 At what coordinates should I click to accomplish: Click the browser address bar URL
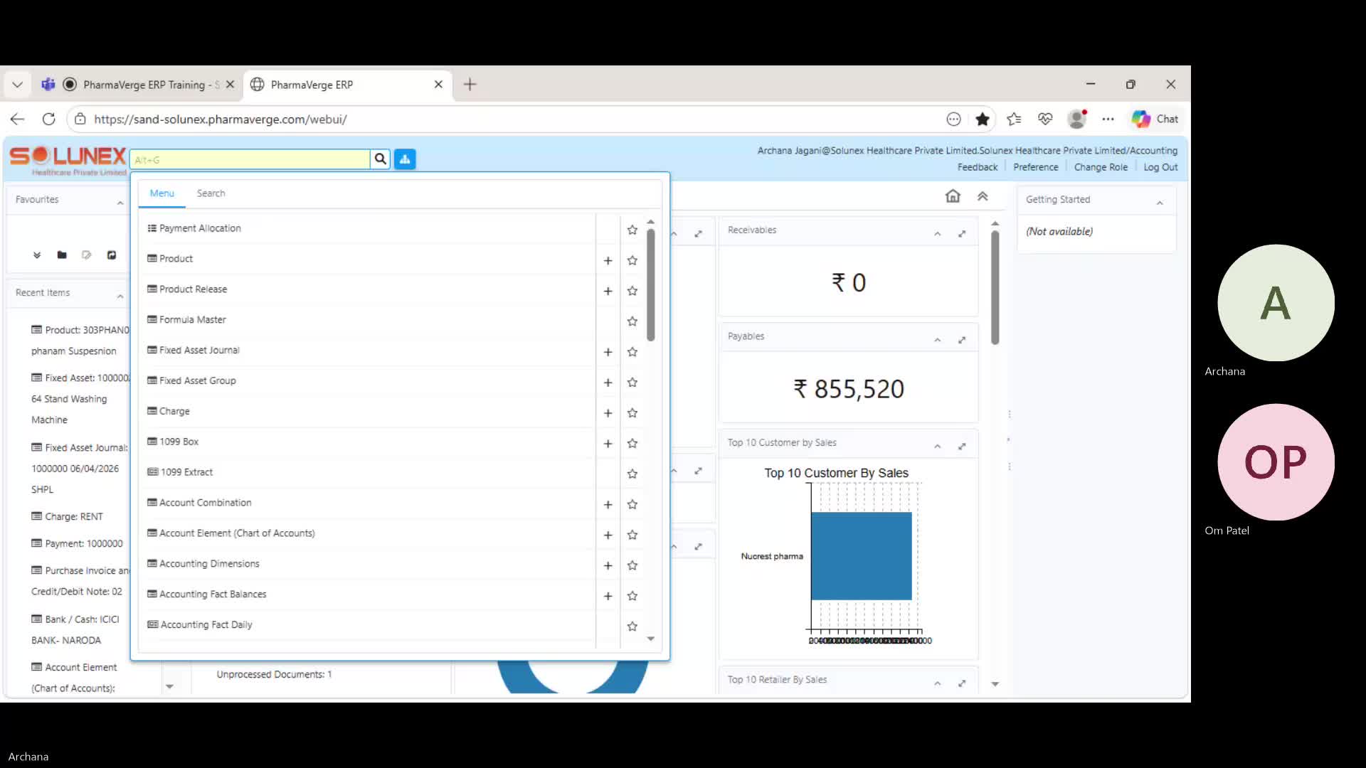[x=221, y=119]
